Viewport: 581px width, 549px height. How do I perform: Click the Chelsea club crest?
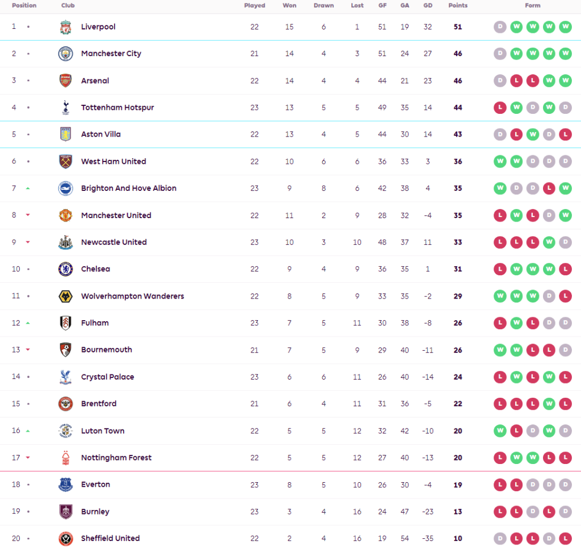coord(66,269)
